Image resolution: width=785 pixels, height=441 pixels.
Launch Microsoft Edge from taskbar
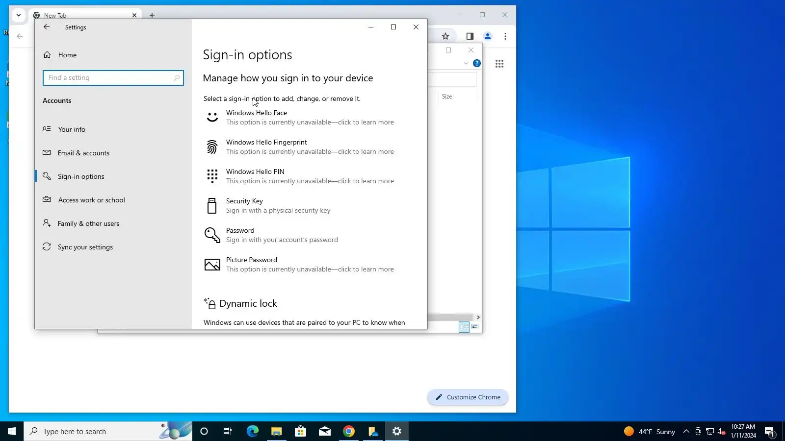252,431
